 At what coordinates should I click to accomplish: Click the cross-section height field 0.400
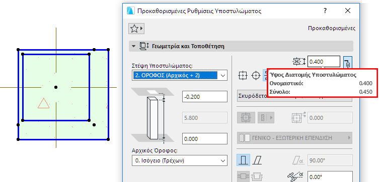pyautogui.click(x=324, y=62)
